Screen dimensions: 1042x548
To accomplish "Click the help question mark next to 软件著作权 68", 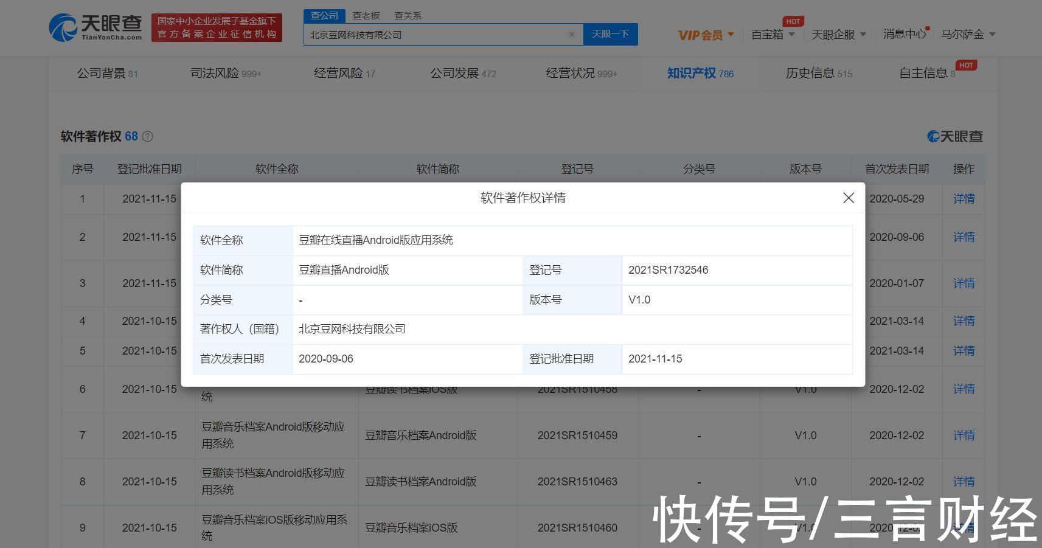I will tap(147, 137).
